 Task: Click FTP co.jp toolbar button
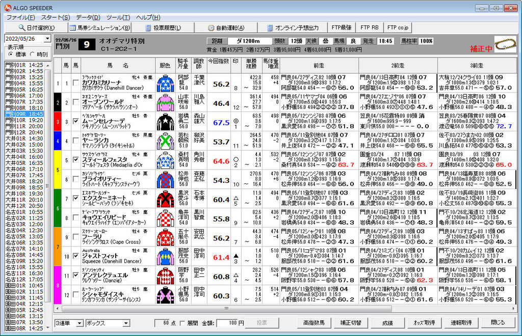(398, 27)
